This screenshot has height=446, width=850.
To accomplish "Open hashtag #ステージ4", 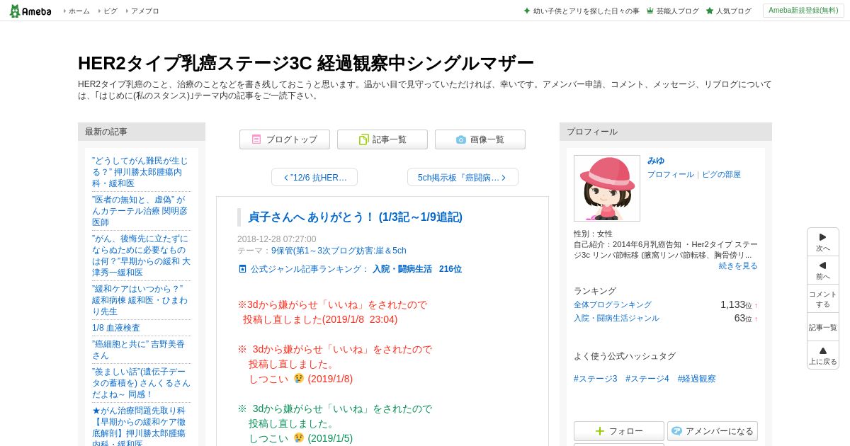I will pyautogui.click(x=647, y=379).
